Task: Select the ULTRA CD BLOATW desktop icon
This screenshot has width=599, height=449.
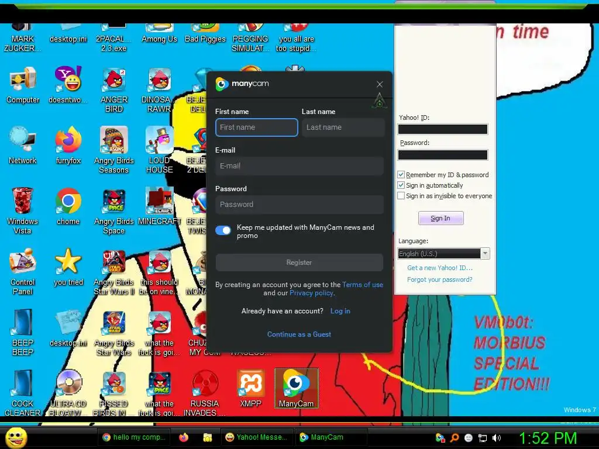Action: 68,392
